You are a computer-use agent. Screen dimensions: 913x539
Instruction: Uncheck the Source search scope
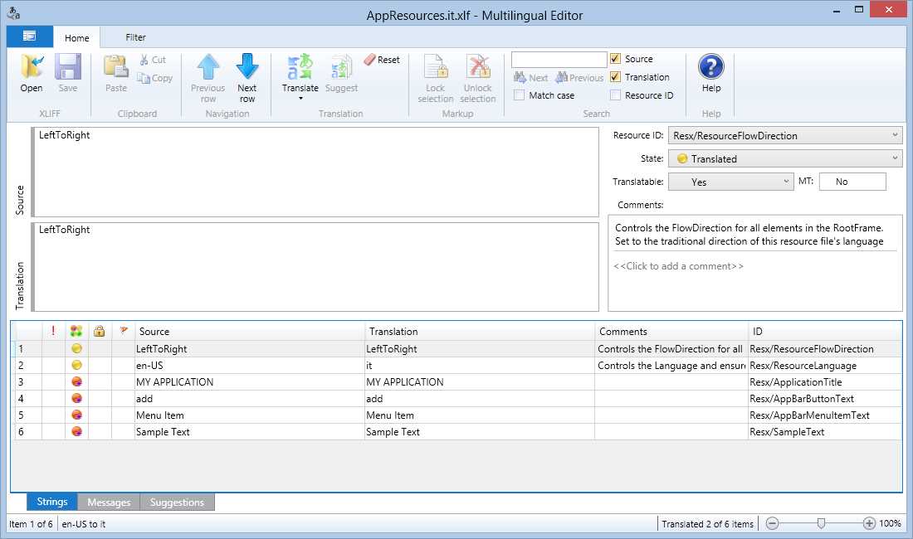[x=616, y=59]
